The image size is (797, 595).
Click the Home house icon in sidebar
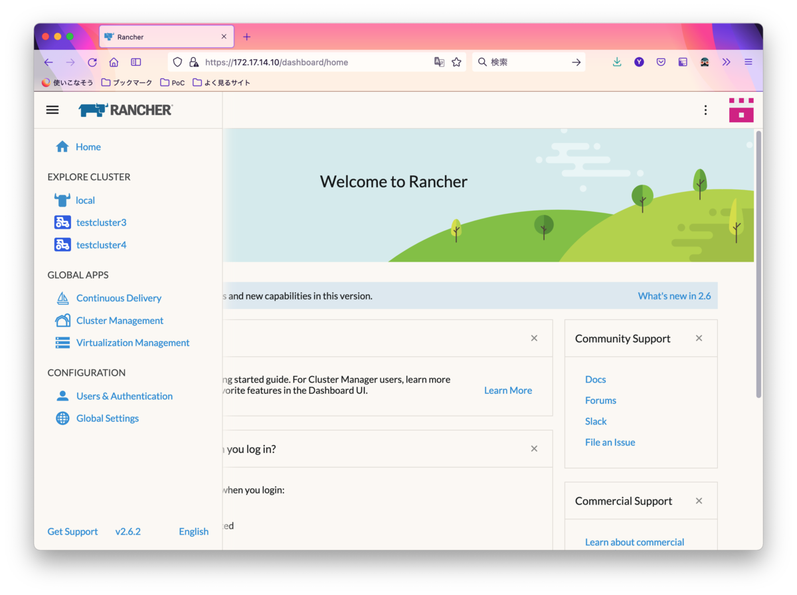pyautogui.click(x=62, y=147)
